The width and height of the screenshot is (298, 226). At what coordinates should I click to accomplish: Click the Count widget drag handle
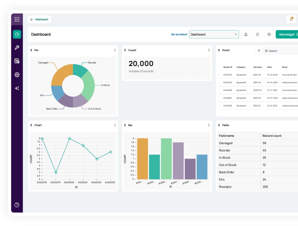click(125, 50)
